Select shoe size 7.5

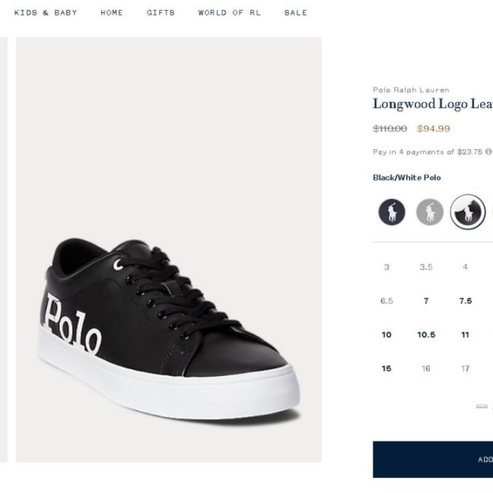(465, 301)
